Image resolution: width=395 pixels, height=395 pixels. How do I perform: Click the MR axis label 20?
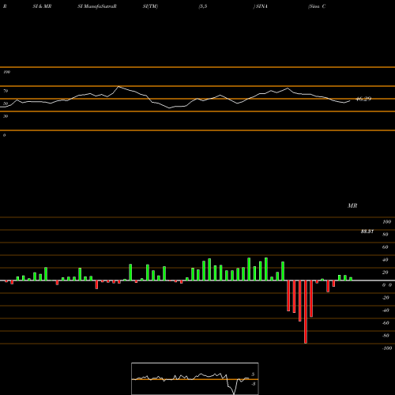[386, 273]
